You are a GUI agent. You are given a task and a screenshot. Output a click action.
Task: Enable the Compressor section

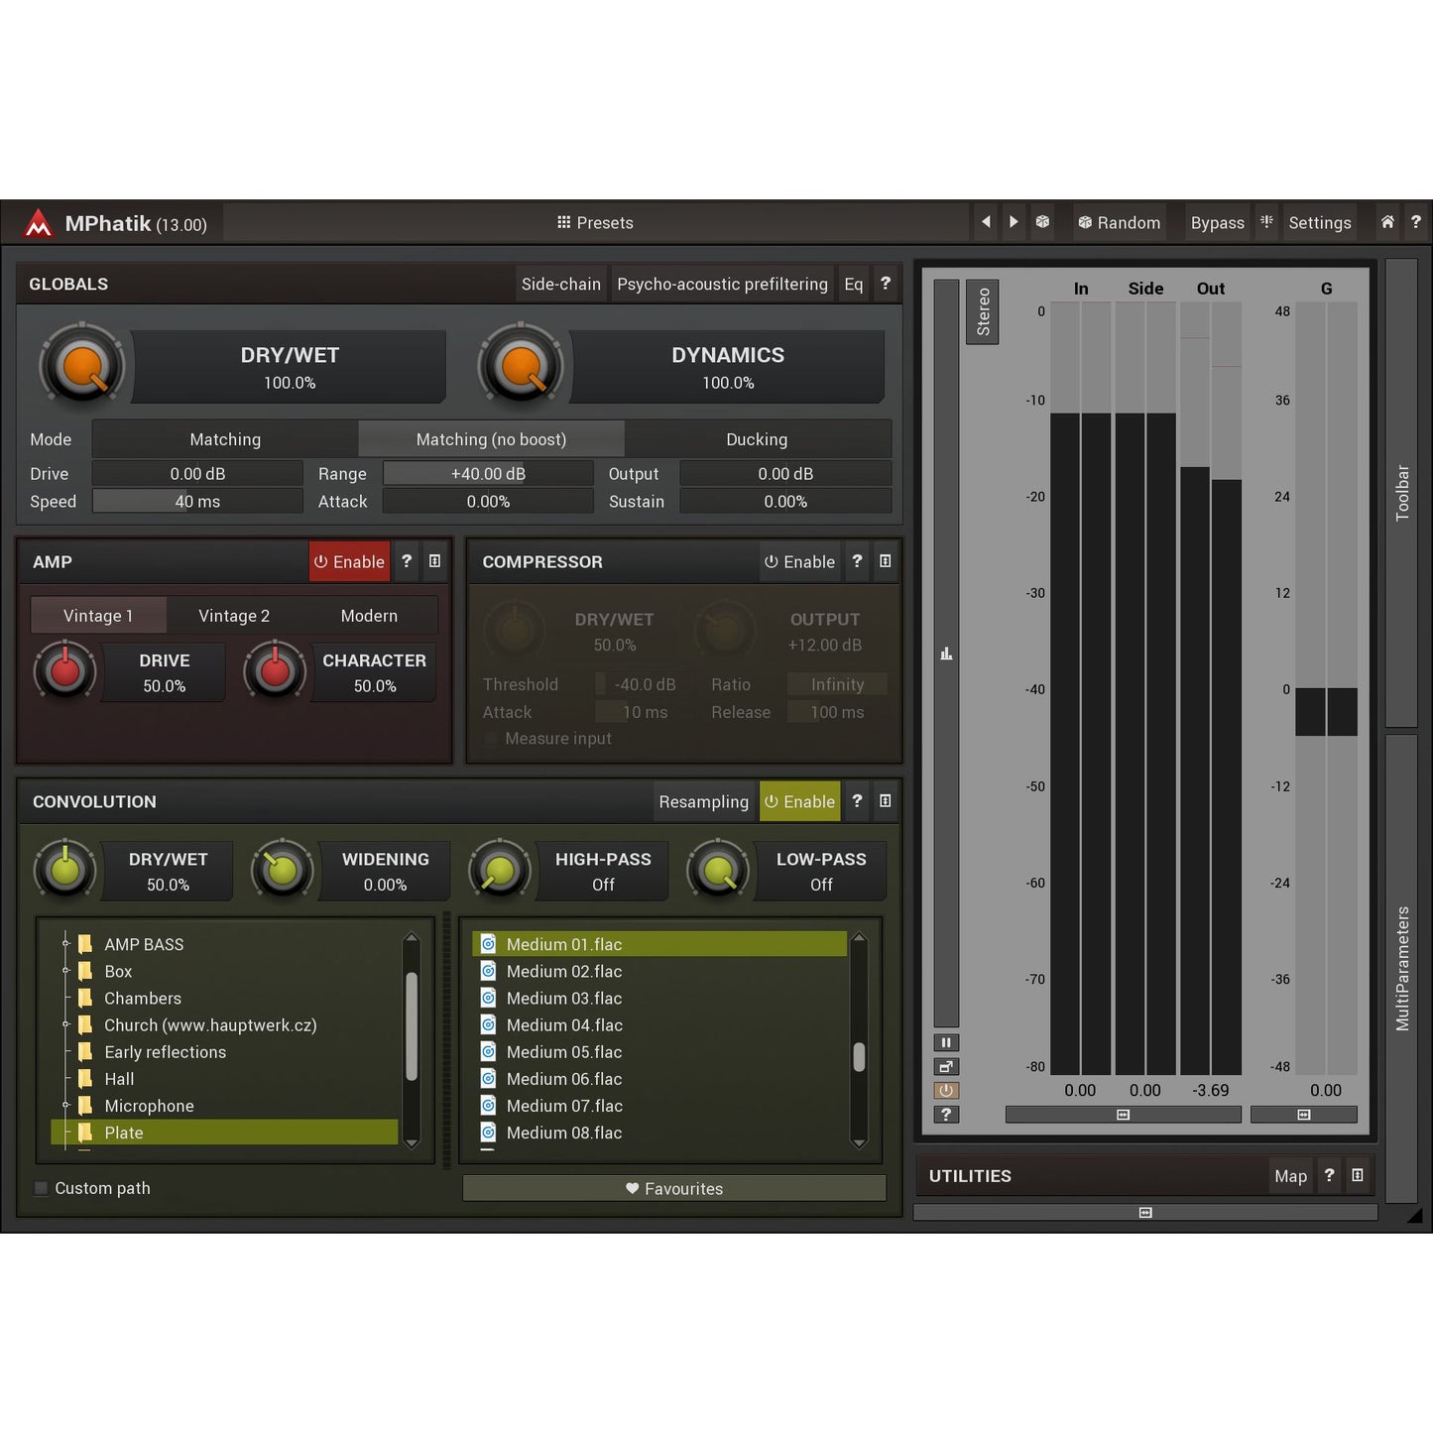click(x=799, y=561)
